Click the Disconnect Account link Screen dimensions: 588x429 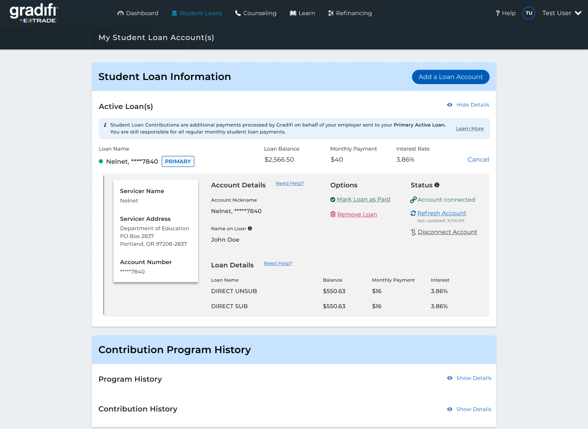[448, 232]
